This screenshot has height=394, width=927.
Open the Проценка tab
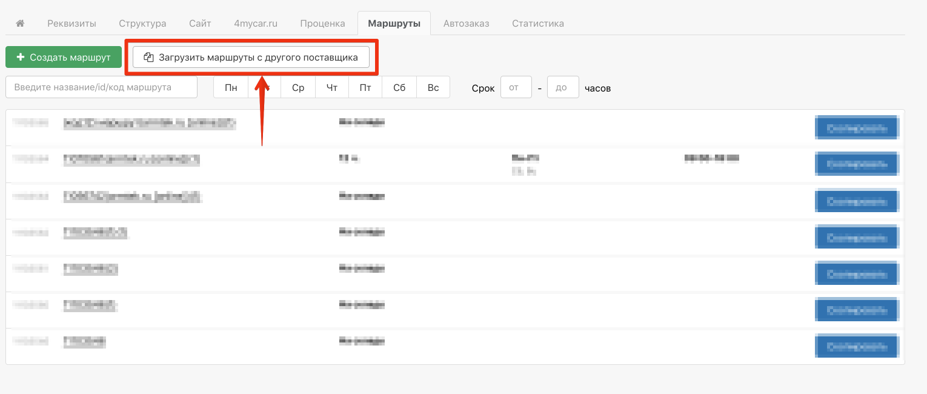coord(322,24)
